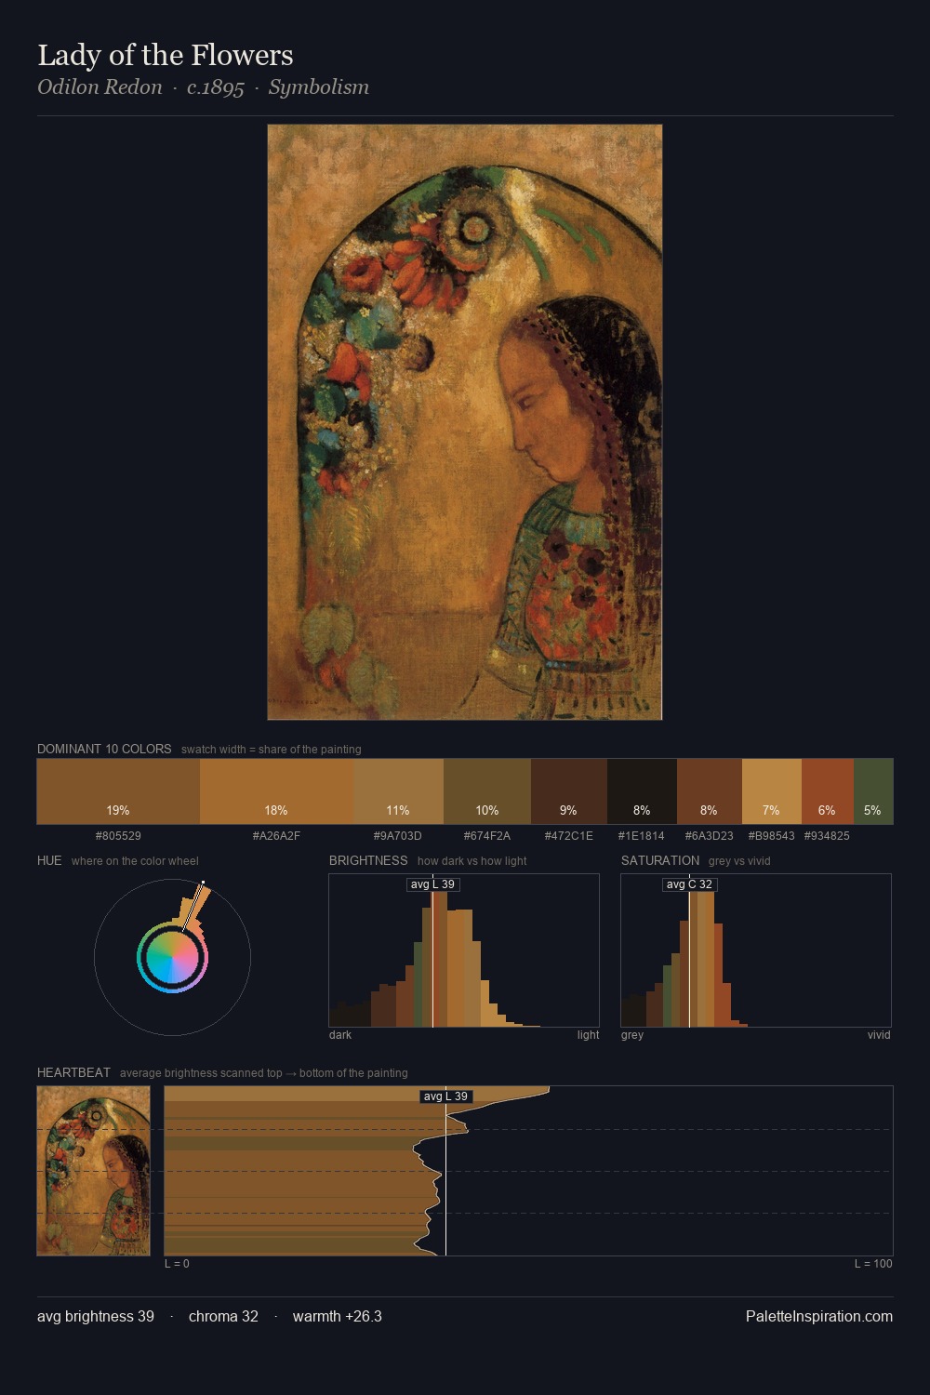Viewport: 930px width, 1395px height.
Task: Click the hex code #934825 label
Action: pyautogui.click(x=827, y=836)
